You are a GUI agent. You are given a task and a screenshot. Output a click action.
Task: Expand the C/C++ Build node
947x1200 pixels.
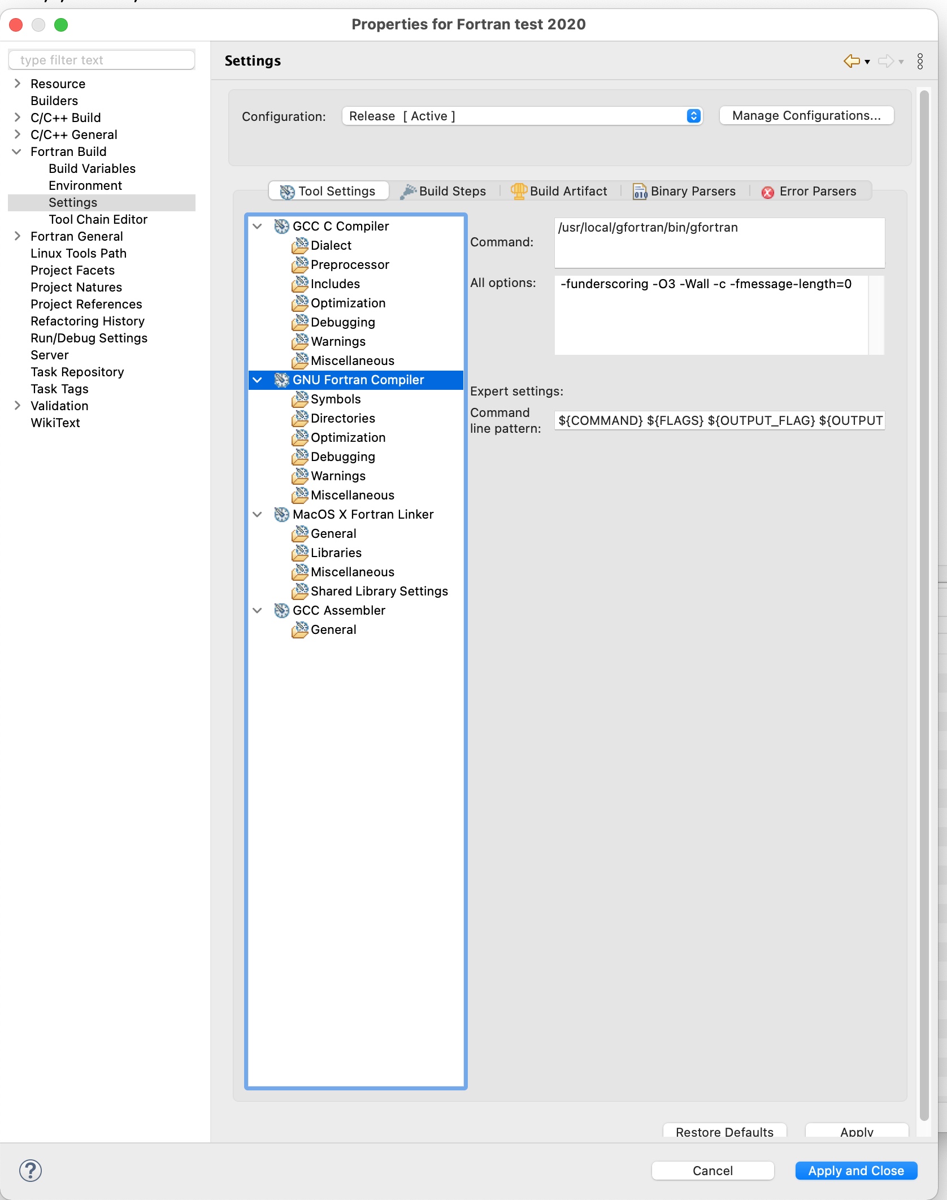click(x=18, y=118)
